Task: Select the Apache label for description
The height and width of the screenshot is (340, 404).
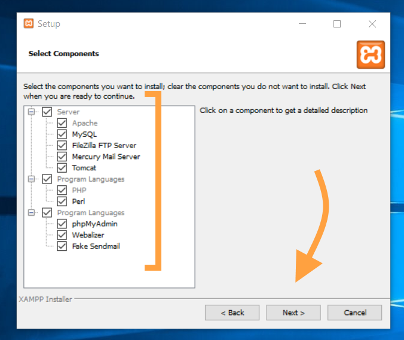Action: tap(85, 123)
